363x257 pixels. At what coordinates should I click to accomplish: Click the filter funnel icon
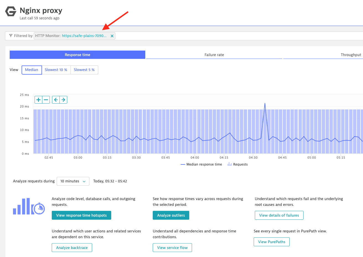coord(11,36)
